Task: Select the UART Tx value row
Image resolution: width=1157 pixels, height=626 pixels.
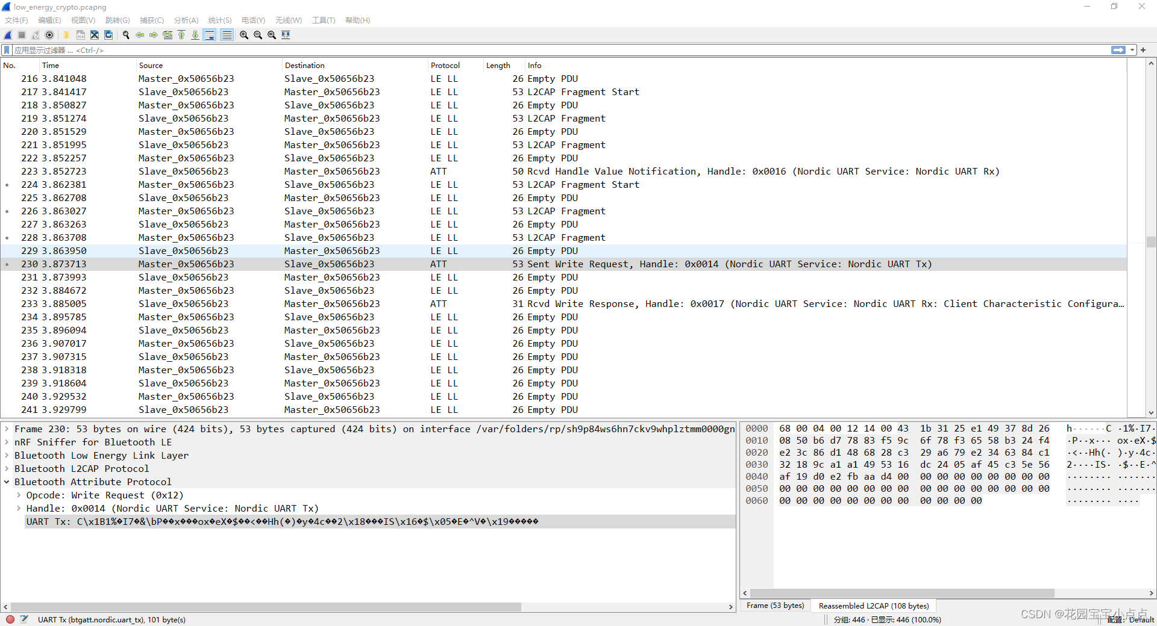Action: 380,521
